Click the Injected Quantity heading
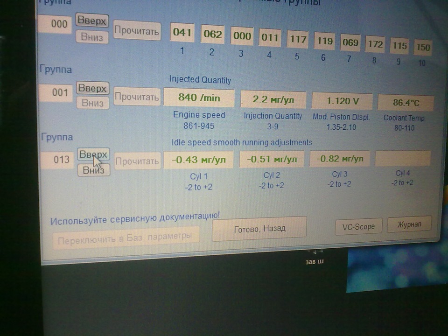Image resolution: width=448 pixels, height=336 pixels. (x=200, y=80)
